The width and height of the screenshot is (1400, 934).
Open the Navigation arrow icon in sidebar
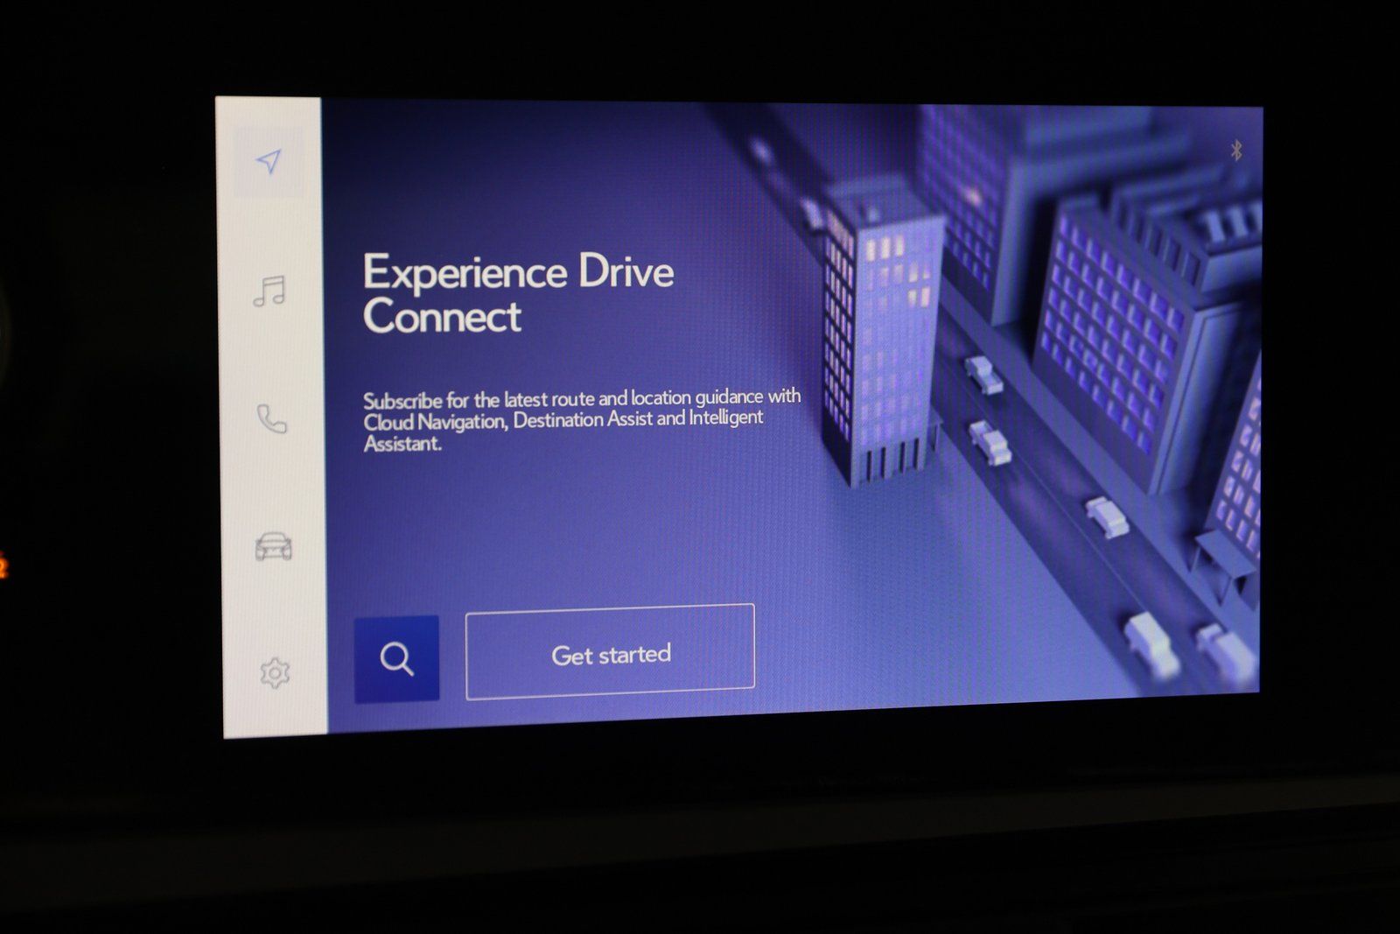point(269,161)
